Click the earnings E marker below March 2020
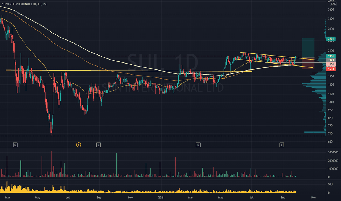The height and width of the screenshot is (201, 341). [x=15, y=144]
